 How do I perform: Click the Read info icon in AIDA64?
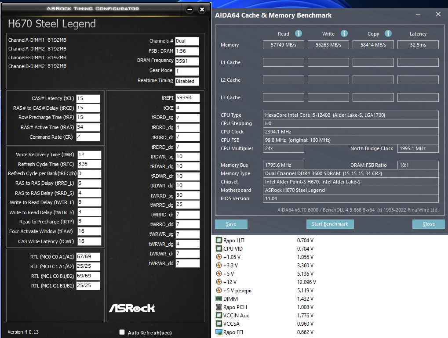[298, 33]
